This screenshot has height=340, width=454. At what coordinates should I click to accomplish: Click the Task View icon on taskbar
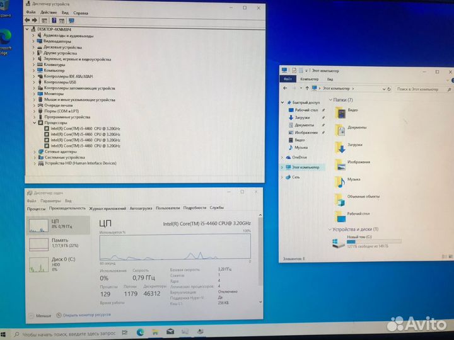click(x=125, y=332)
